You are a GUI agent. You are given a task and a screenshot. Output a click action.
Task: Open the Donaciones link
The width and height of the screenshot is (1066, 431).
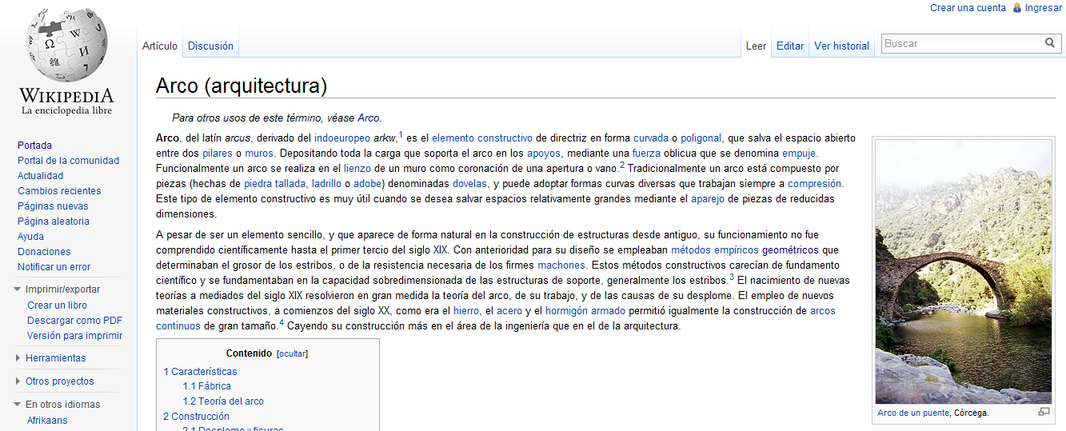(44, 252)
